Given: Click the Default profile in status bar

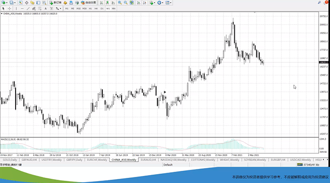Looking at the screenshot, I should click(x=168, y=165).
